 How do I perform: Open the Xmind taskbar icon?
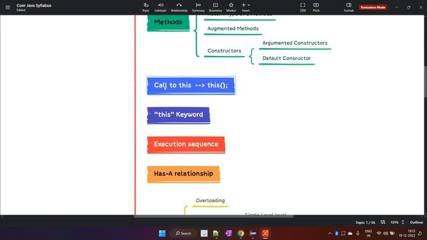[x=266, y=233]
